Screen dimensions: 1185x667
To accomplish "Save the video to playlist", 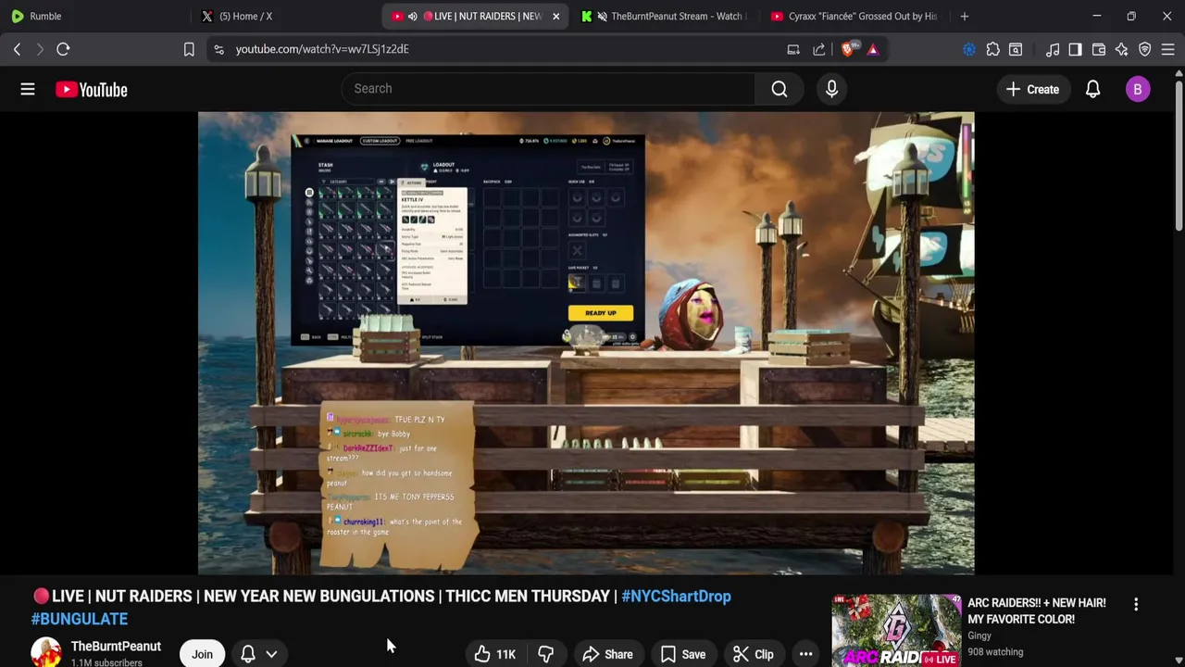I will pyautogui.click(x=683, y=654).
